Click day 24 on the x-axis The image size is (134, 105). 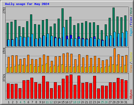98,102
